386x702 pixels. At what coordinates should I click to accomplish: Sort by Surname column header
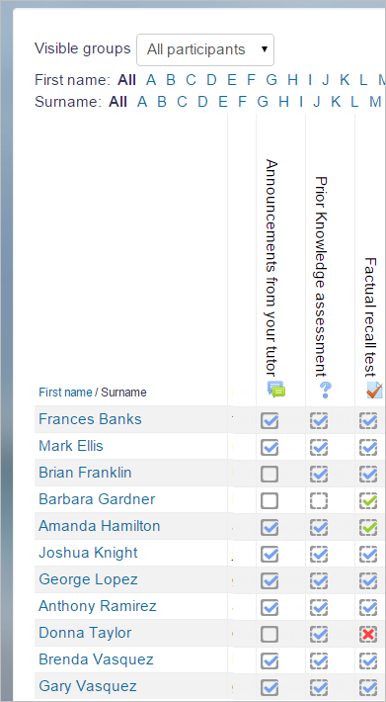click(x=123, y=393)
